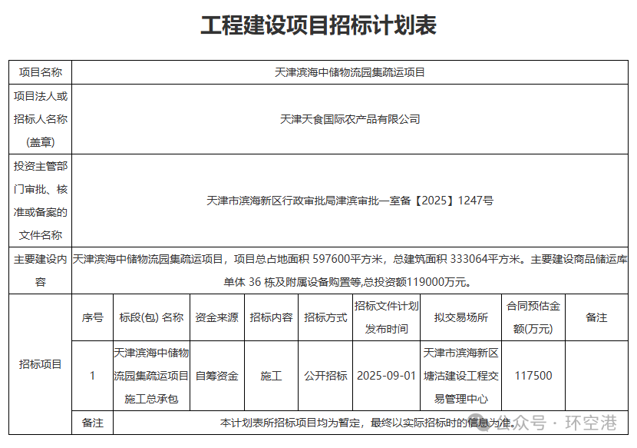637x448 pixels.
Task: Click the project name value in the 项目名称 row
Action: 350,72
